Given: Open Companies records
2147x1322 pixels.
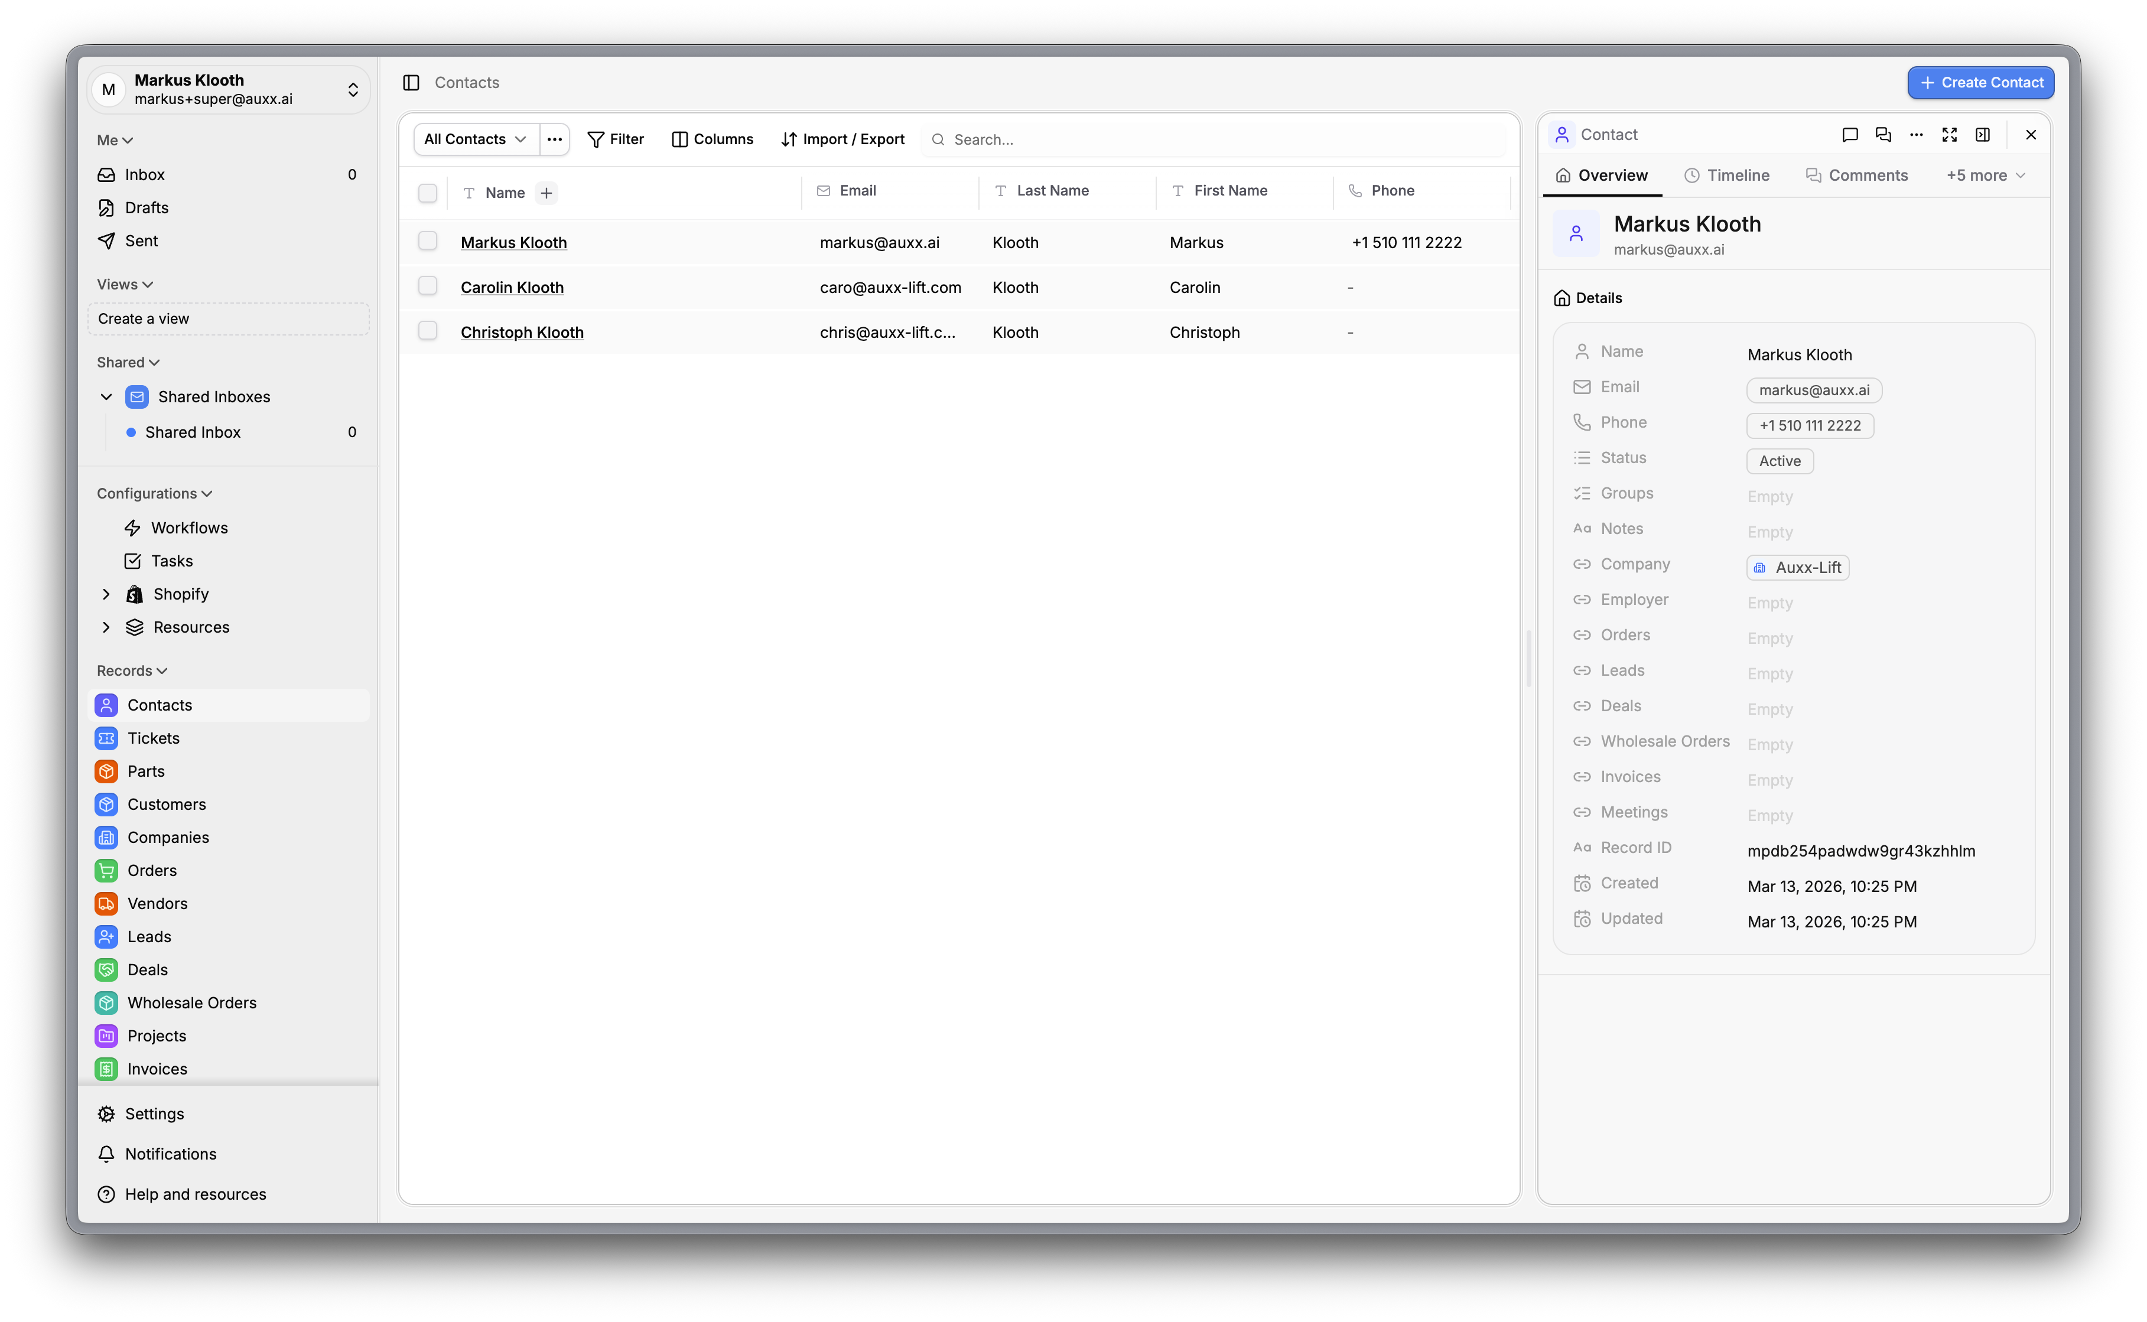Looking at the screenshot, I should pos(227,837).
